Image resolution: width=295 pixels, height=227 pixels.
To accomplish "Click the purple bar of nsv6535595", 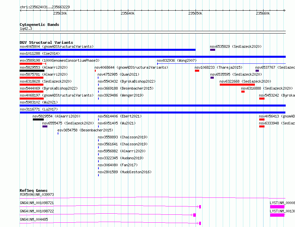I will click(x=212, y=78).
